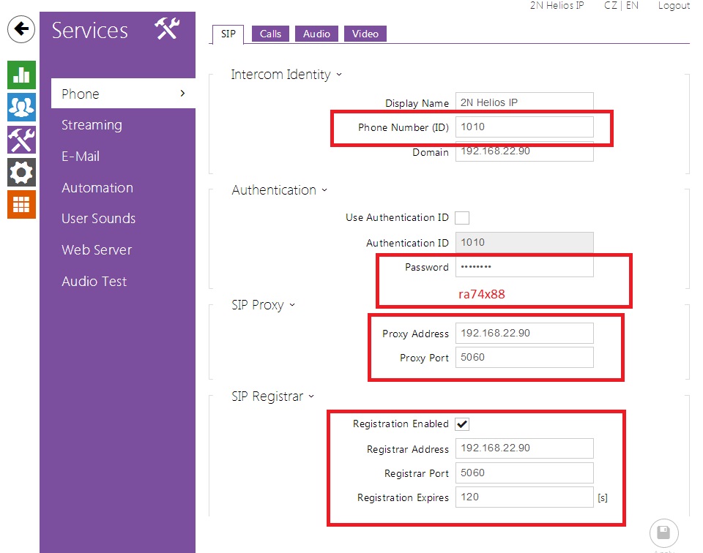Select the purple Services tools icon
Viewport: 703px width, 553px height.
pos(21,139)
